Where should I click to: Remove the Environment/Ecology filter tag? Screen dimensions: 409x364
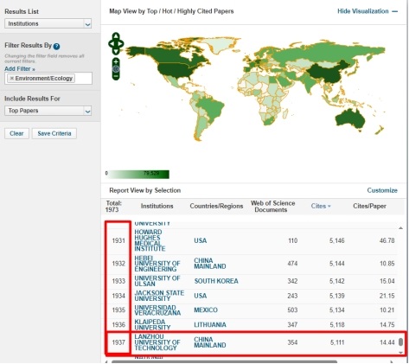point(12,78)
